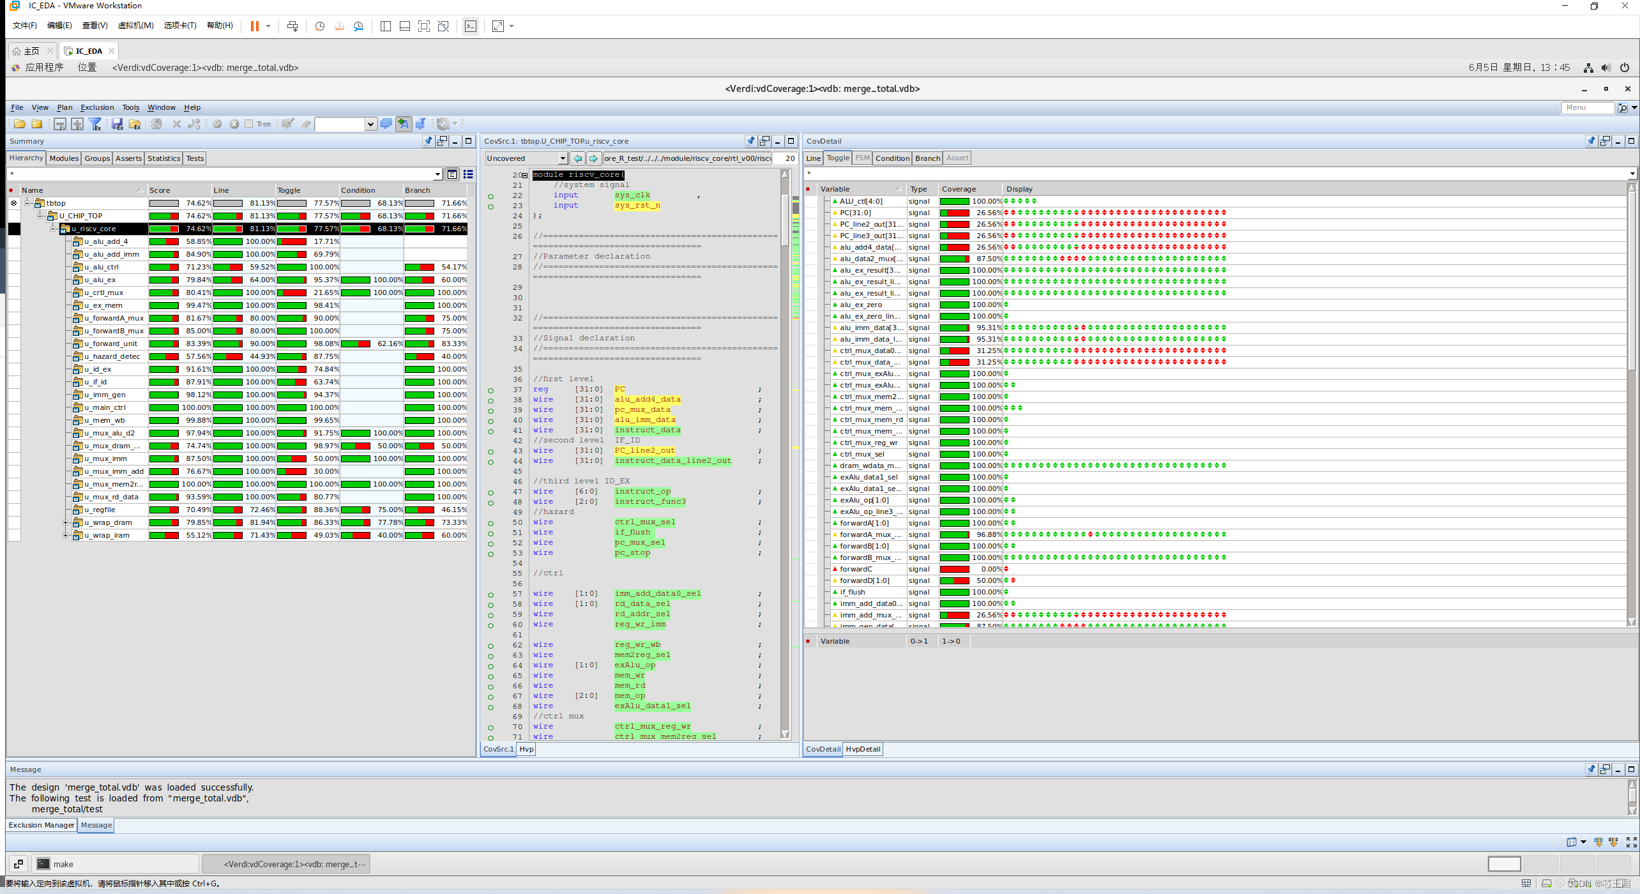Collapse the u_riscv_core hierarchy node

[x=53, y=229]
